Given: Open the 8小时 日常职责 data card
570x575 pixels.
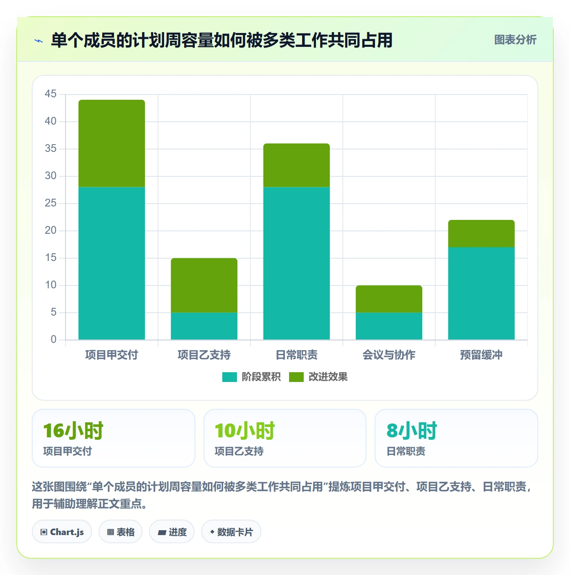Looking at the screenshot, I should pyautogui.click(x=456, y=438).
